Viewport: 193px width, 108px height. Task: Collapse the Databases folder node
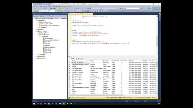point(36,20)
